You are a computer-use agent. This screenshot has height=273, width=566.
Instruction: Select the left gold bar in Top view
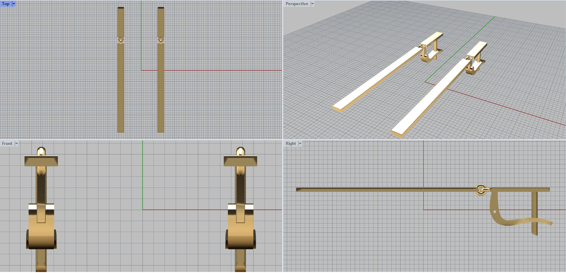[x=121, y=88]
